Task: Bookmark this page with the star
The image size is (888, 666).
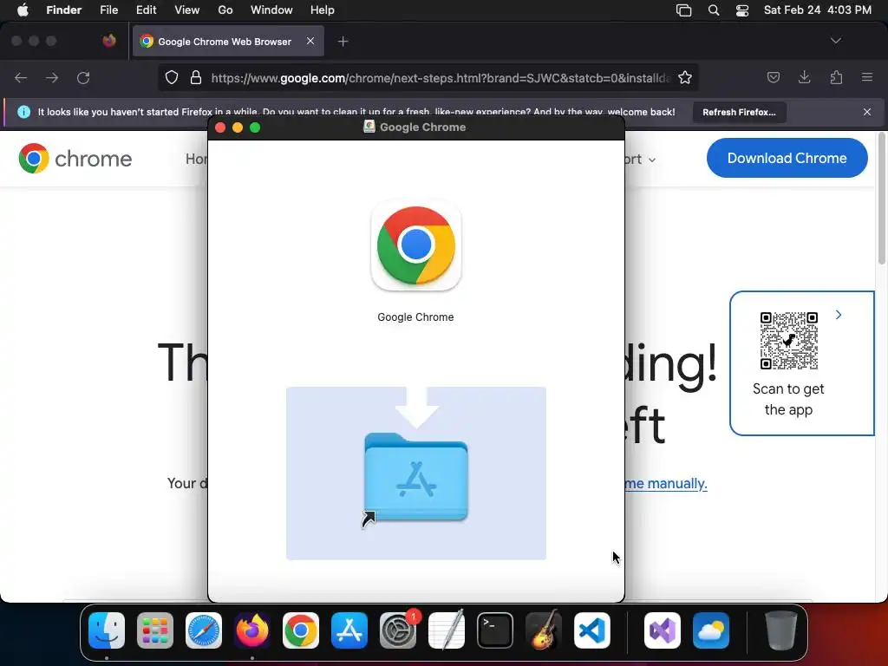Action: point(685,77)
